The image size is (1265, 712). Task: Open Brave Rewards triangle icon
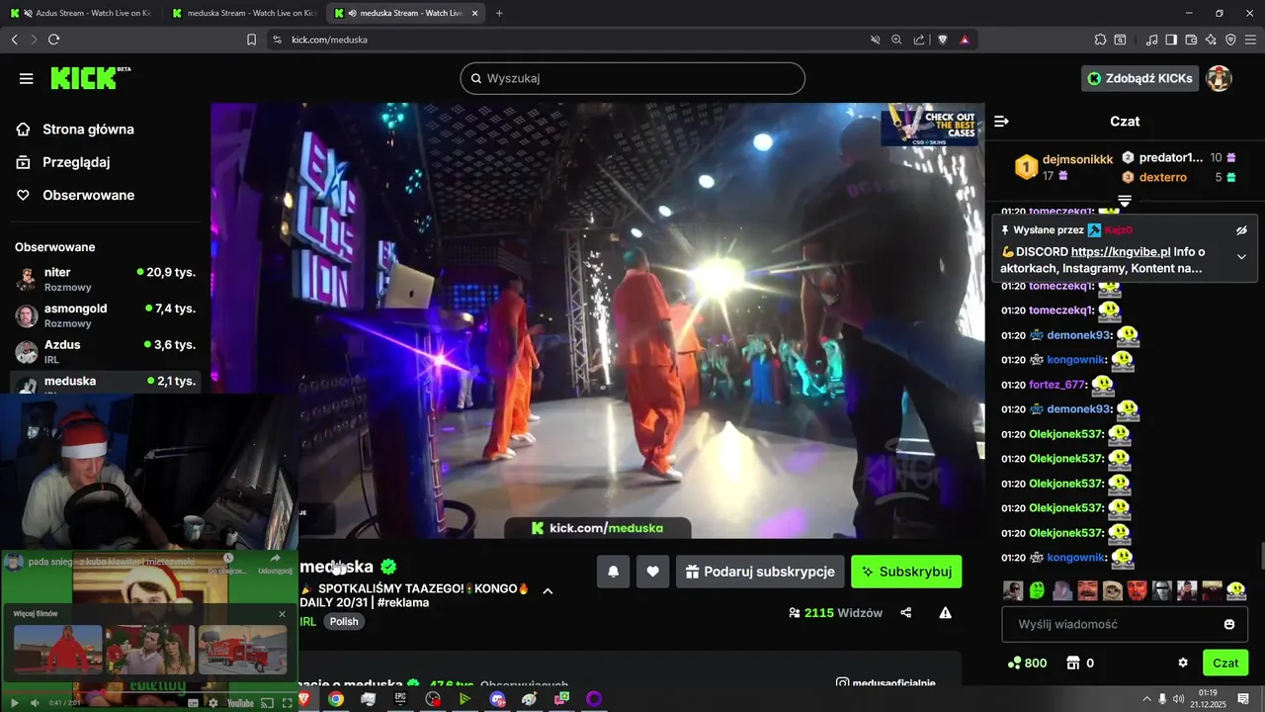(965, 40)
